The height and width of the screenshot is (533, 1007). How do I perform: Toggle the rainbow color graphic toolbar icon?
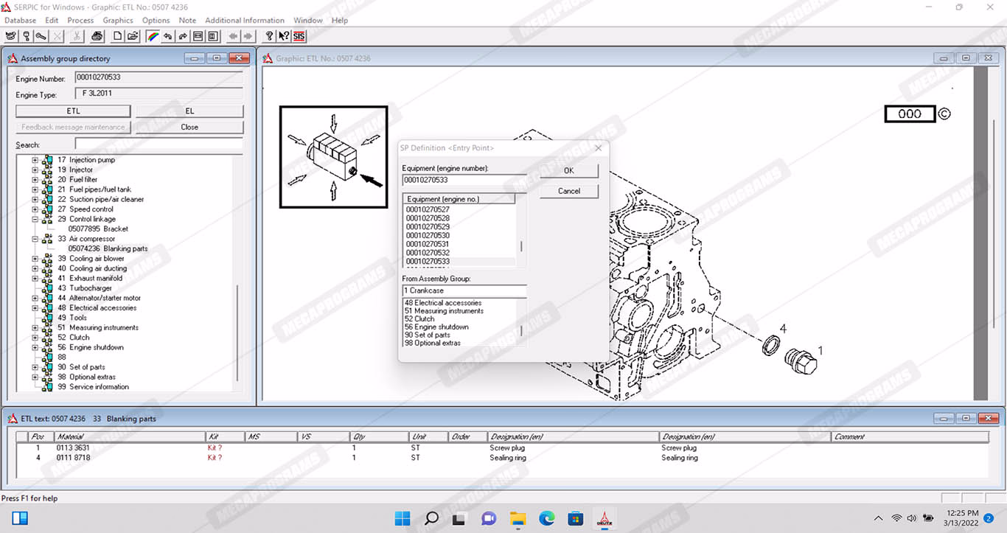pyautogui.click(x=153, y=35)
